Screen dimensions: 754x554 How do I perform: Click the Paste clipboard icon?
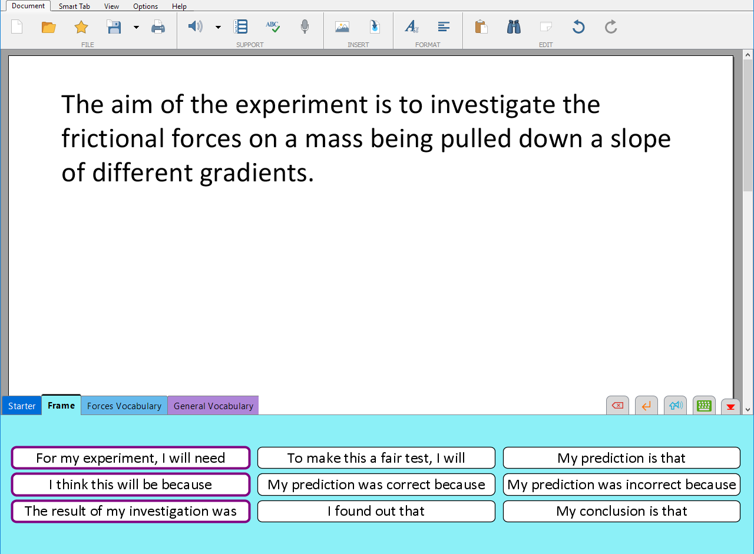(481, 26)
